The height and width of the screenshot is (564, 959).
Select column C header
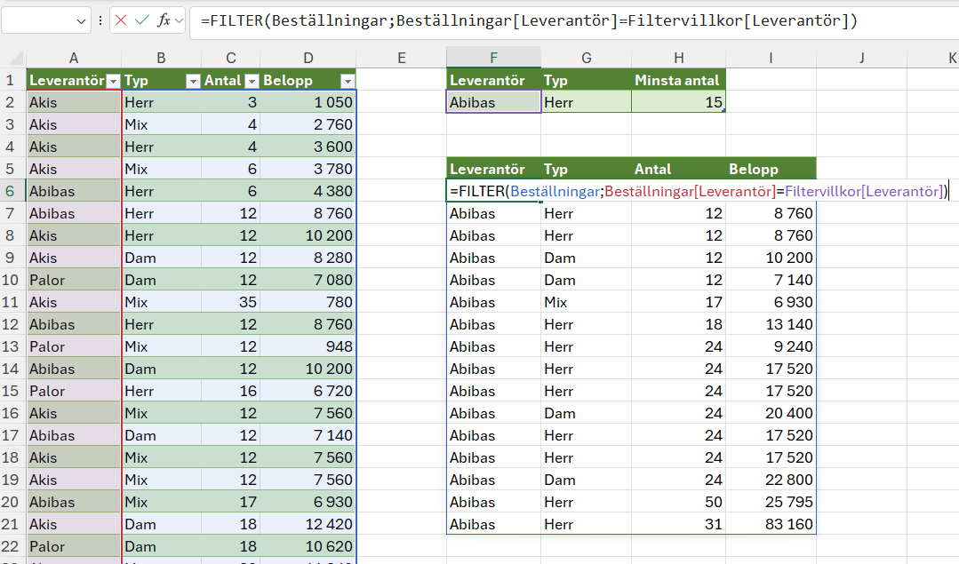[x=230, y=58]
